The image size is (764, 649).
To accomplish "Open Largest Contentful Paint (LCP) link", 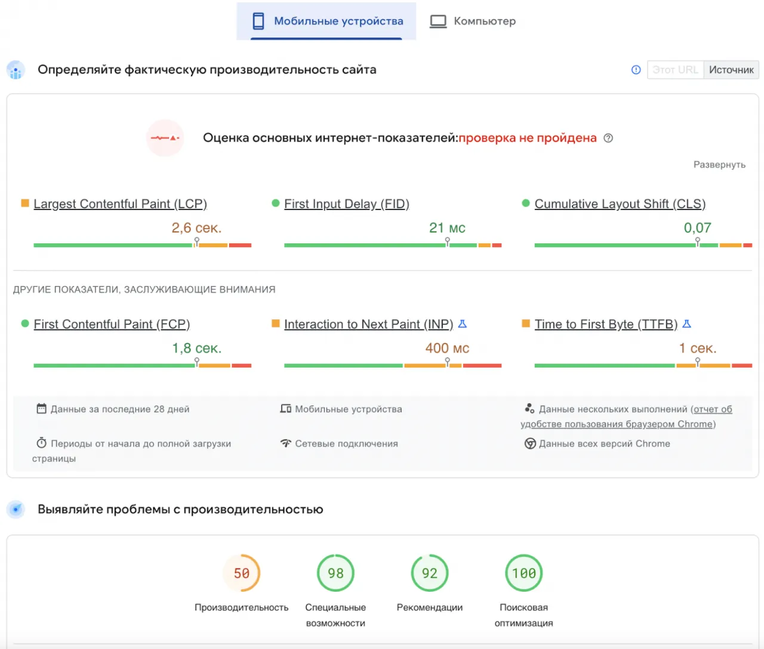I will click(x=120, y=204).
